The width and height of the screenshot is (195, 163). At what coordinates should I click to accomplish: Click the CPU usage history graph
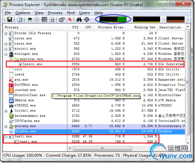(x=113, y=19)
